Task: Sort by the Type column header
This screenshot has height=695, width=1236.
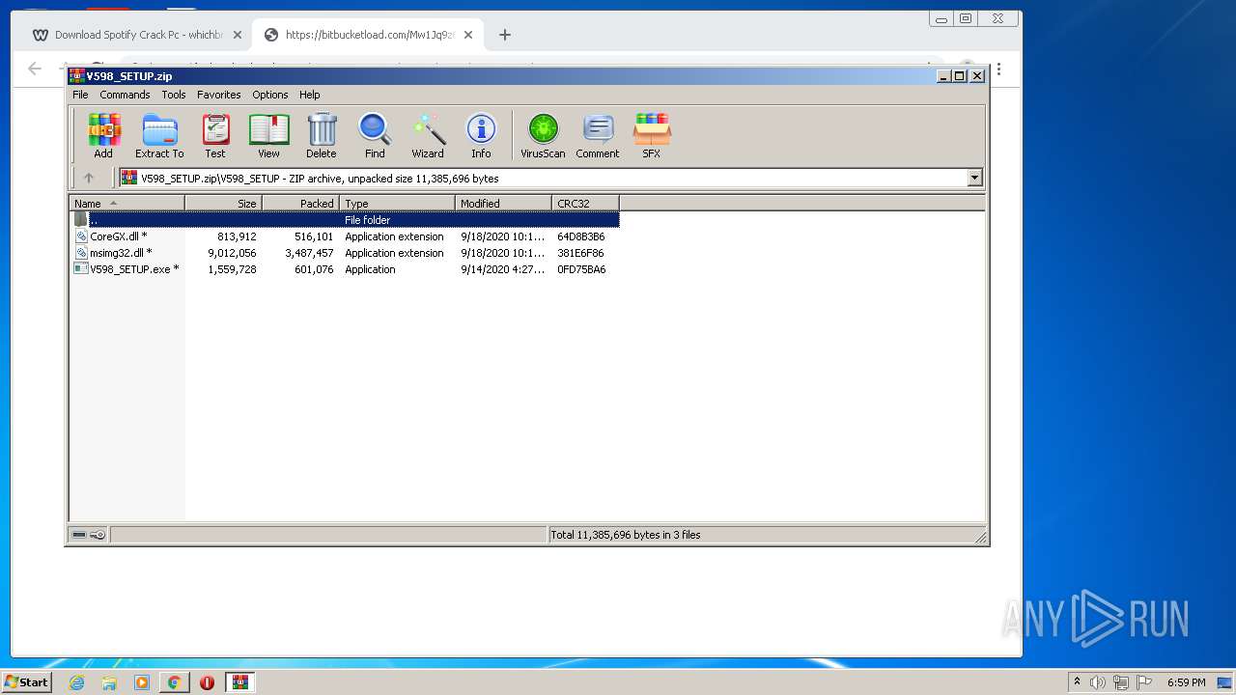Action: (x=398, y=204)
